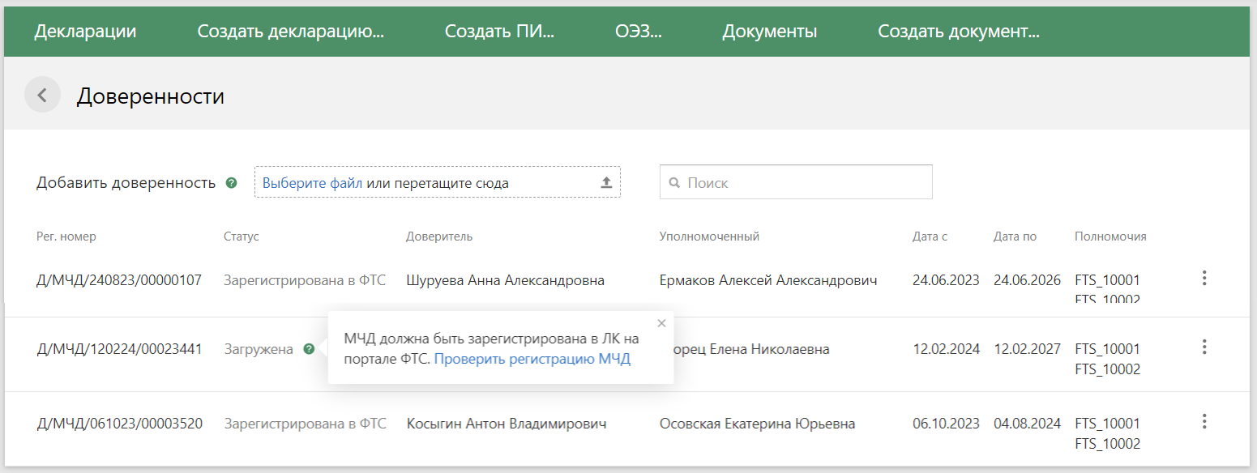Image resolution: width=1257 pixels, height=473 pixels.
Task: Select registration number Д/МЧД/240823/00000107
Action: click(119, 281)
